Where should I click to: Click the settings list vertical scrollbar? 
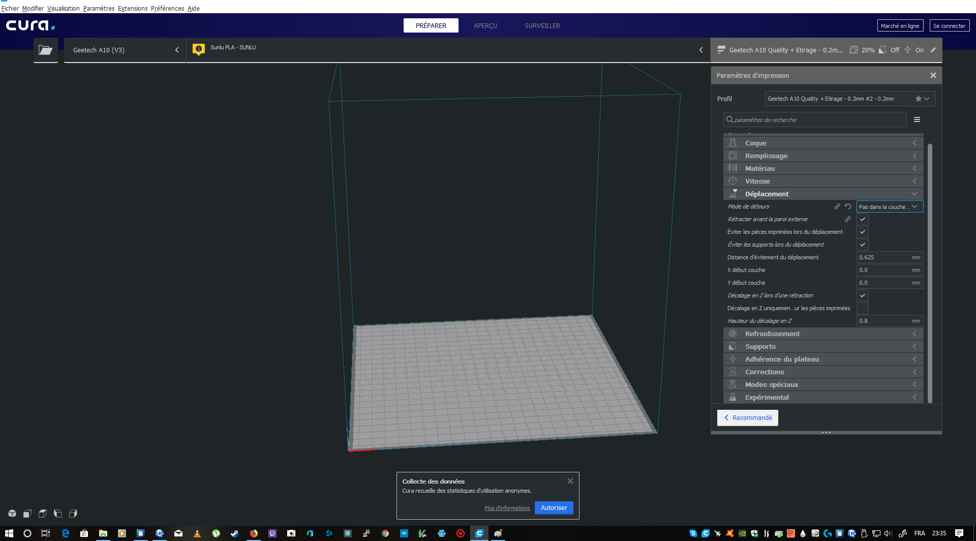click(x=930, y=273)
